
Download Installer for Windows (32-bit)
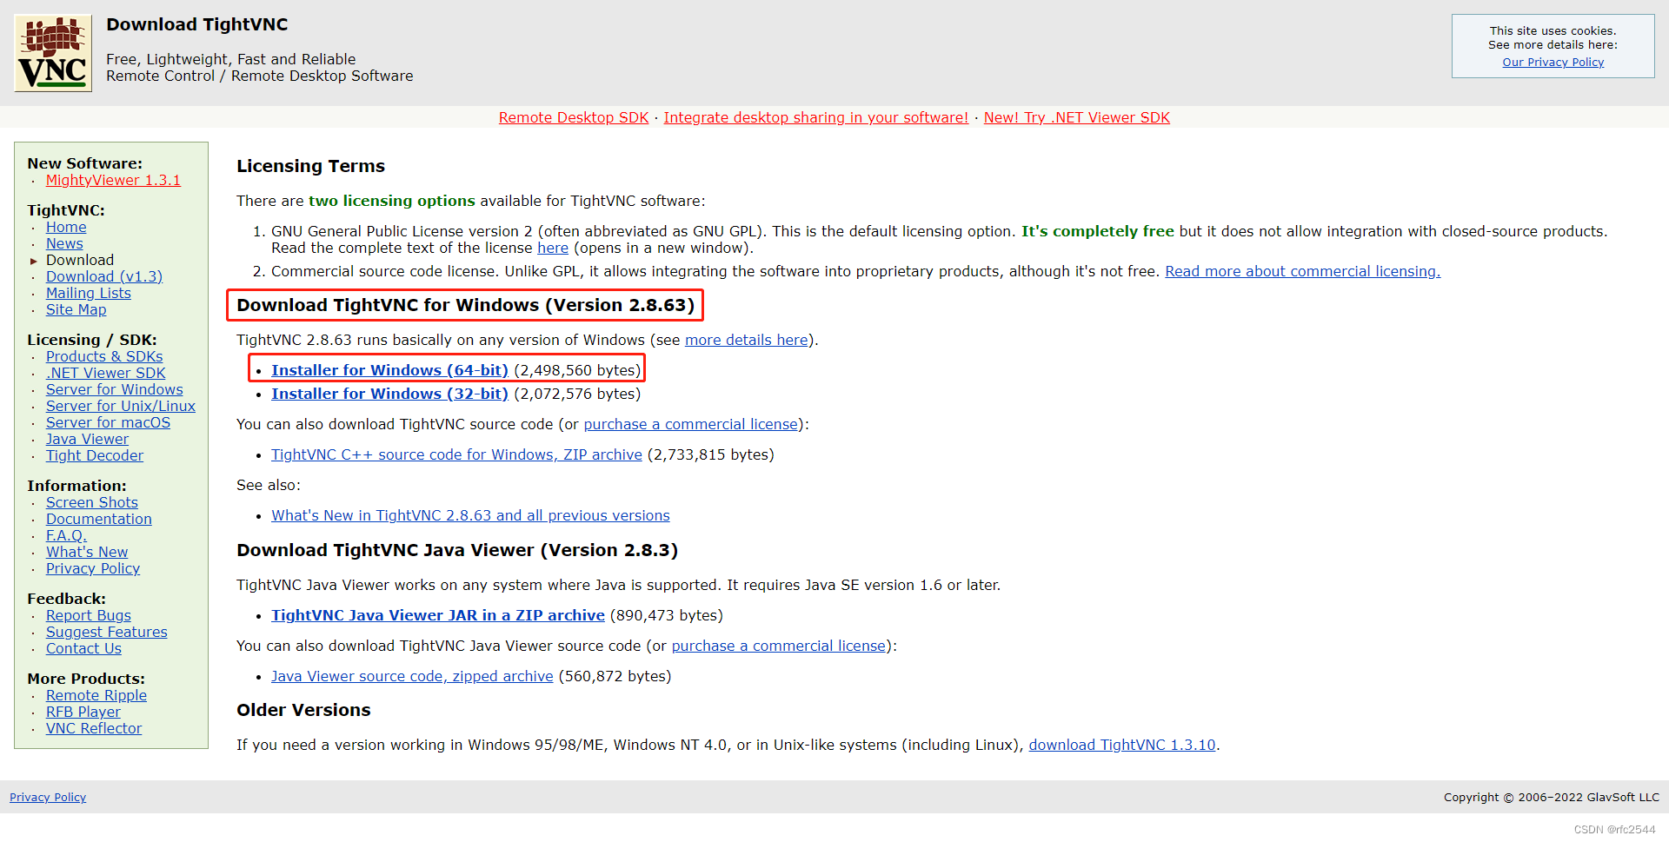[x=389, y=394]
